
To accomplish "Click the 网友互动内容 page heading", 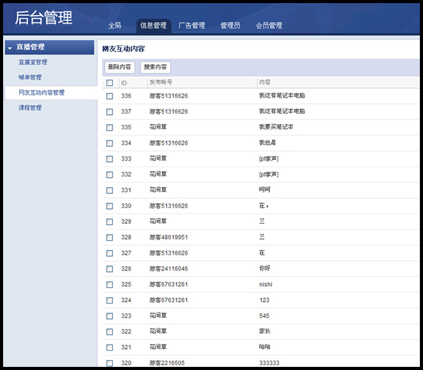I will click(124, 49).
